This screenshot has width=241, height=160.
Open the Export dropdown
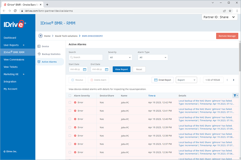coord(186,80)
